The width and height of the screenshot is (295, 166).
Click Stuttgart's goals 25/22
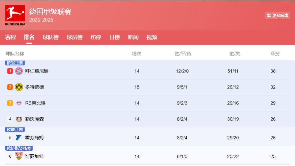[x=233, y=156]
